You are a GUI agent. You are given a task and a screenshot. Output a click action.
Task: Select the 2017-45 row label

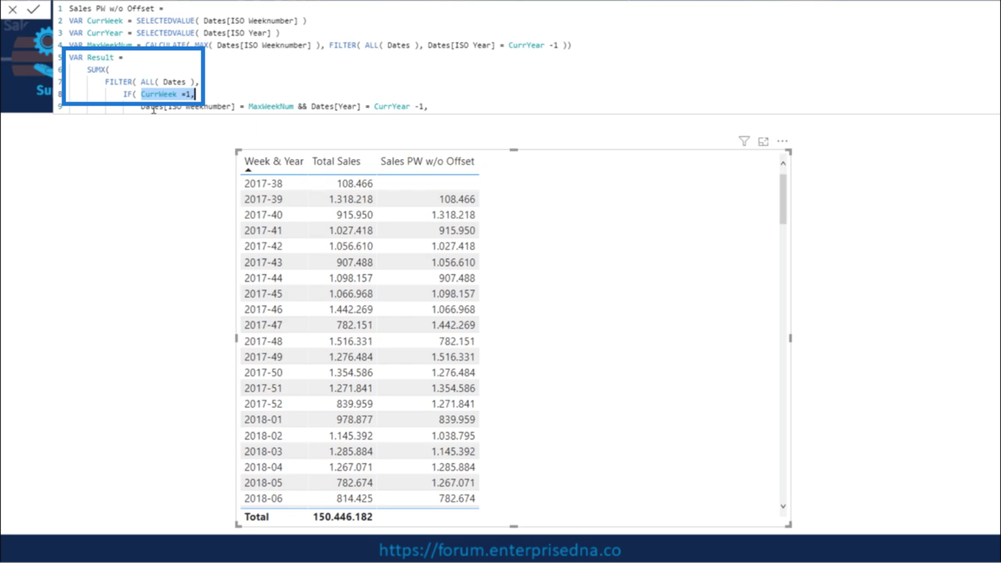(263, 294)
